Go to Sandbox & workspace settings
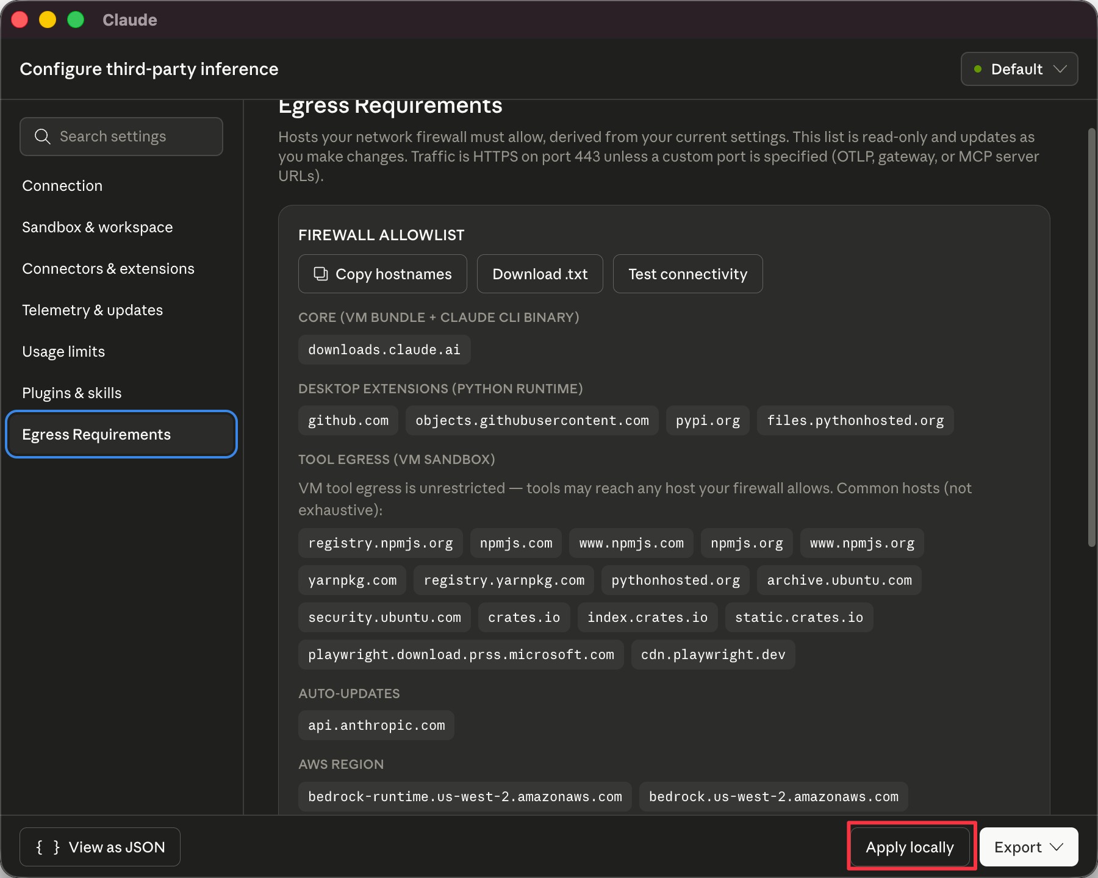Screen dimensions: 1098x878 click(98, 227)
